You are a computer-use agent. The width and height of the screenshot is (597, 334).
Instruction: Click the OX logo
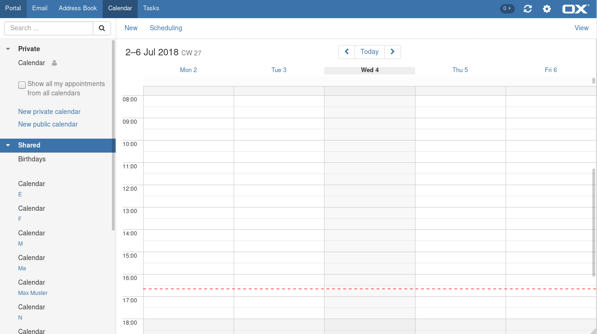pyautogui.click(x=576, y=9)
